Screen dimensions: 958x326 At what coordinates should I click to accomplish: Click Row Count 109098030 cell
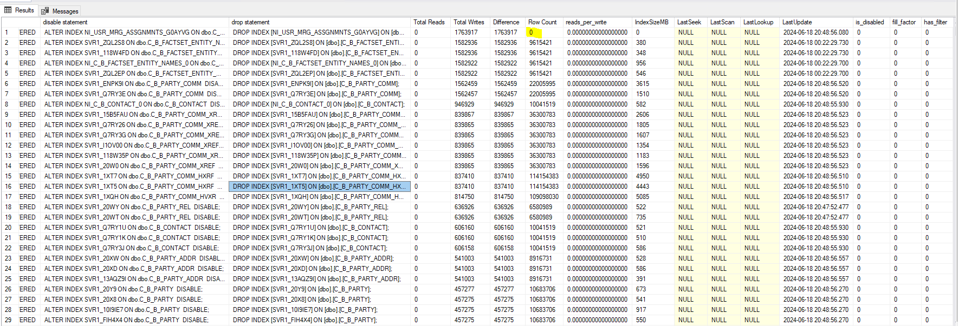[545, 197]
